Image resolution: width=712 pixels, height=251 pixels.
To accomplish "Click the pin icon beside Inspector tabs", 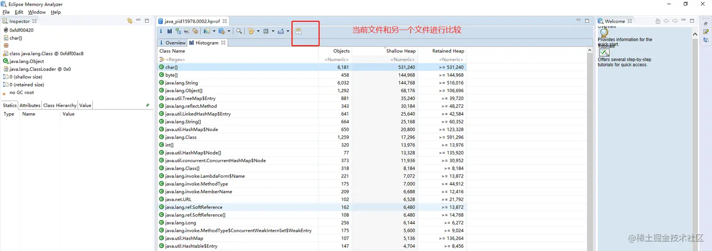I will (147, 105).
